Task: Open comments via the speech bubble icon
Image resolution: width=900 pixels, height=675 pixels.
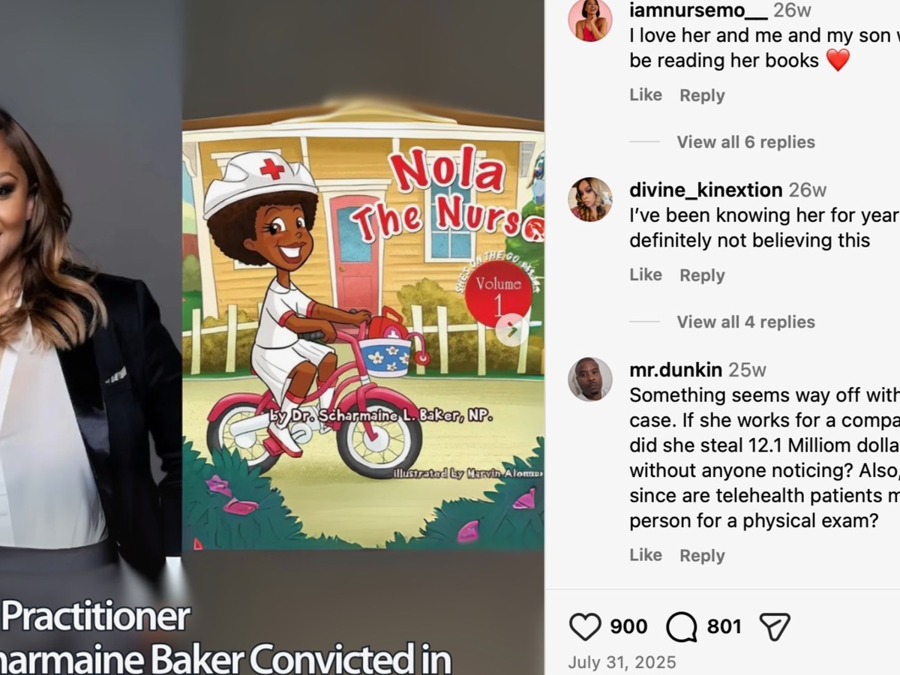Action: pyautogui.click(x=681, y=626)
